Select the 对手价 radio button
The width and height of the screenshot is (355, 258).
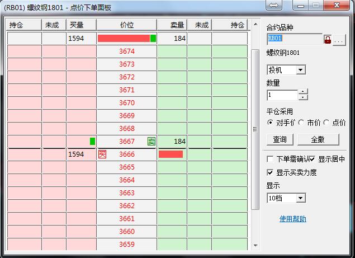(x=270, y=123)
